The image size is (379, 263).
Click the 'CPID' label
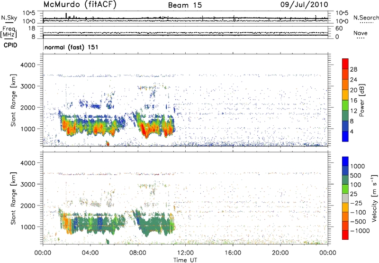point(10,45)
